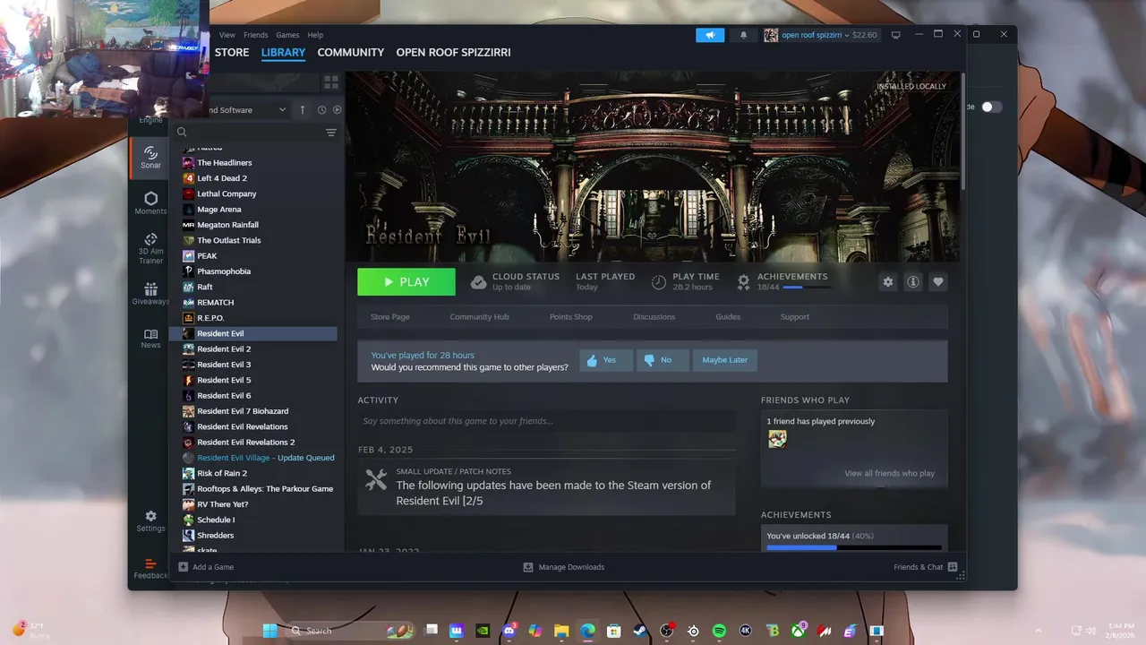The height and width of the screenshot is (645, 1146).
Task: Open Windows Start menu
Action: pos(269,631)
